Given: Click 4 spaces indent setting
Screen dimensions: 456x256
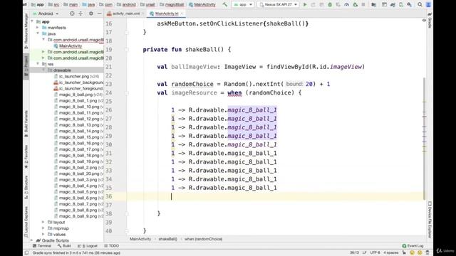Looking at the screenshot, I should point(391,253).
